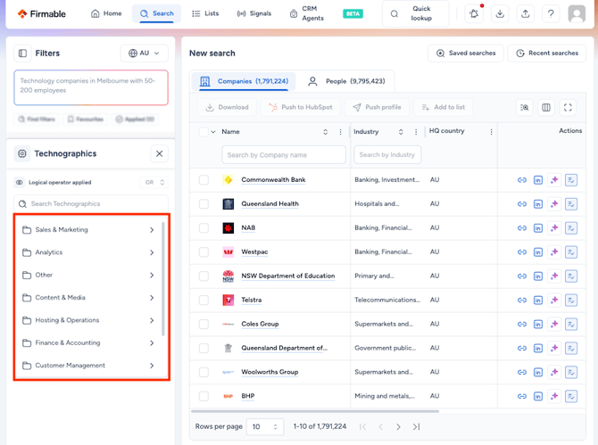Open Lists in navigation
The image size is (598, 445).
(x=205, y=13)
